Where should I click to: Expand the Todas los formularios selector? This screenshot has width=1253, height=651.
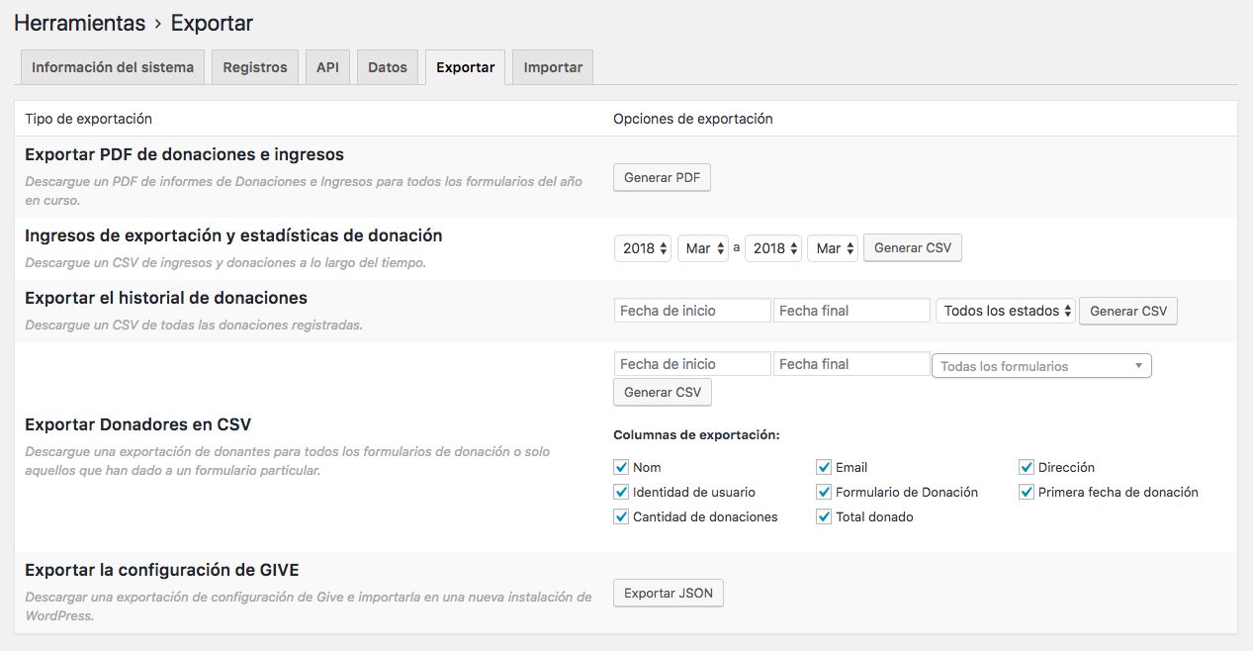tap(1041, 366)
